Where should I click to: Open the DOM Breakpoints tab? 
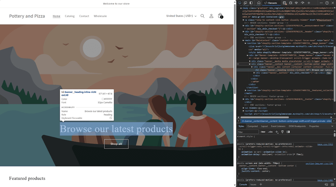click(x=297, y=127)
